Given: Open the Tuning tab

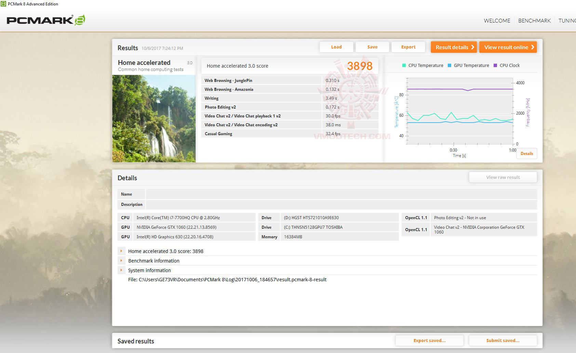Looking at the screenshot, I should point(567,20).
